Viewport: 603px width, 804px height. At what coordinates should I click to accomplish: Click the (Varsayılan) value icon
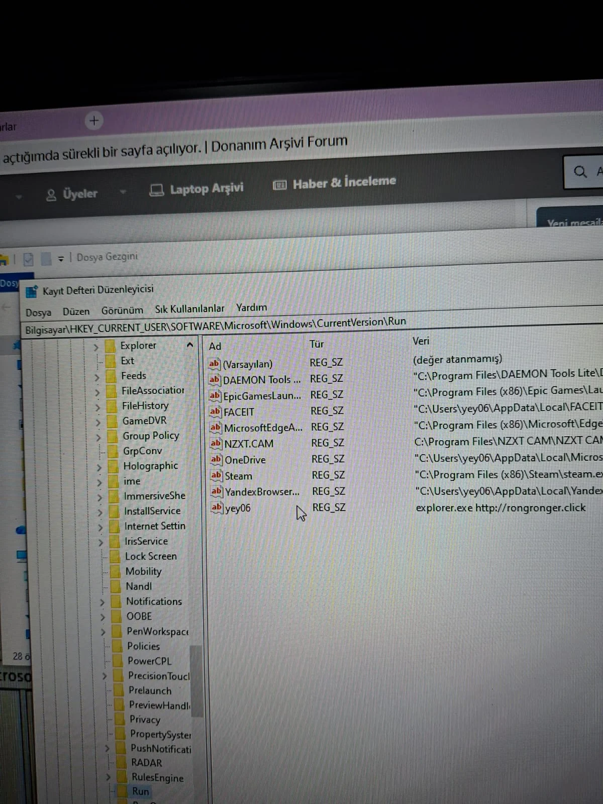pos(214,364)
